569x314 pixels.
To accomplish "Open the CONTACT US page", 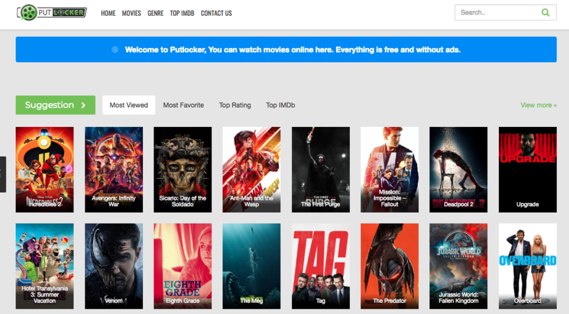I will click(216, 13).
